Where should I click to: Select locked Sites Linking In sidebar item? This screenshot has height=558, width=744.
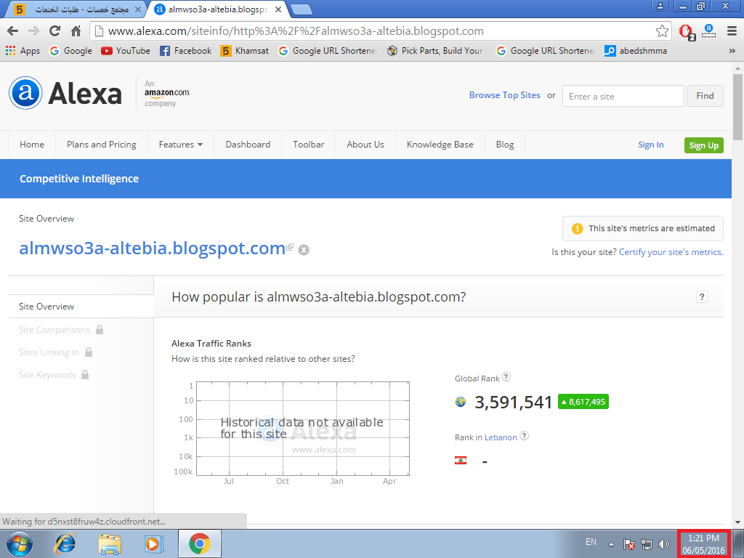click(x=55, y=352)
